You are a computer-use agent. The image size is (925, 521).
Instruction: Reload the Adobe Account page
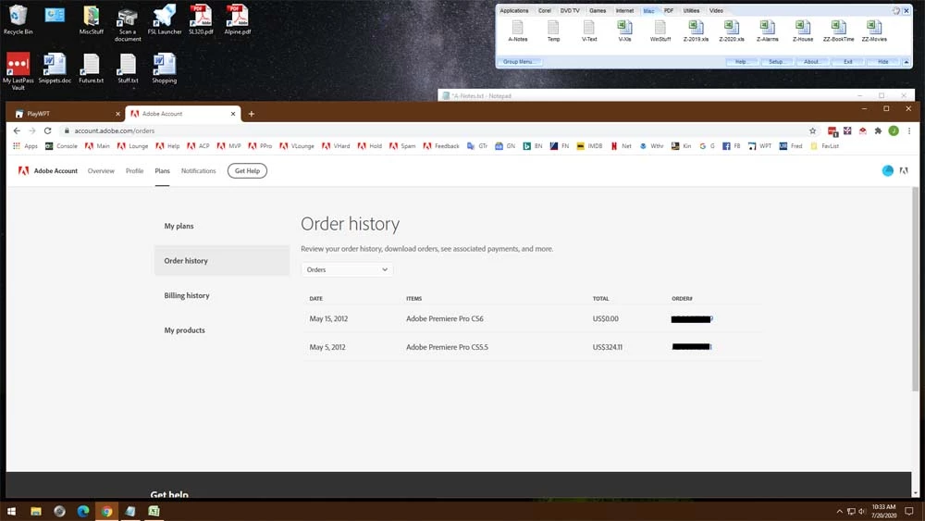(x=48, y=131)
